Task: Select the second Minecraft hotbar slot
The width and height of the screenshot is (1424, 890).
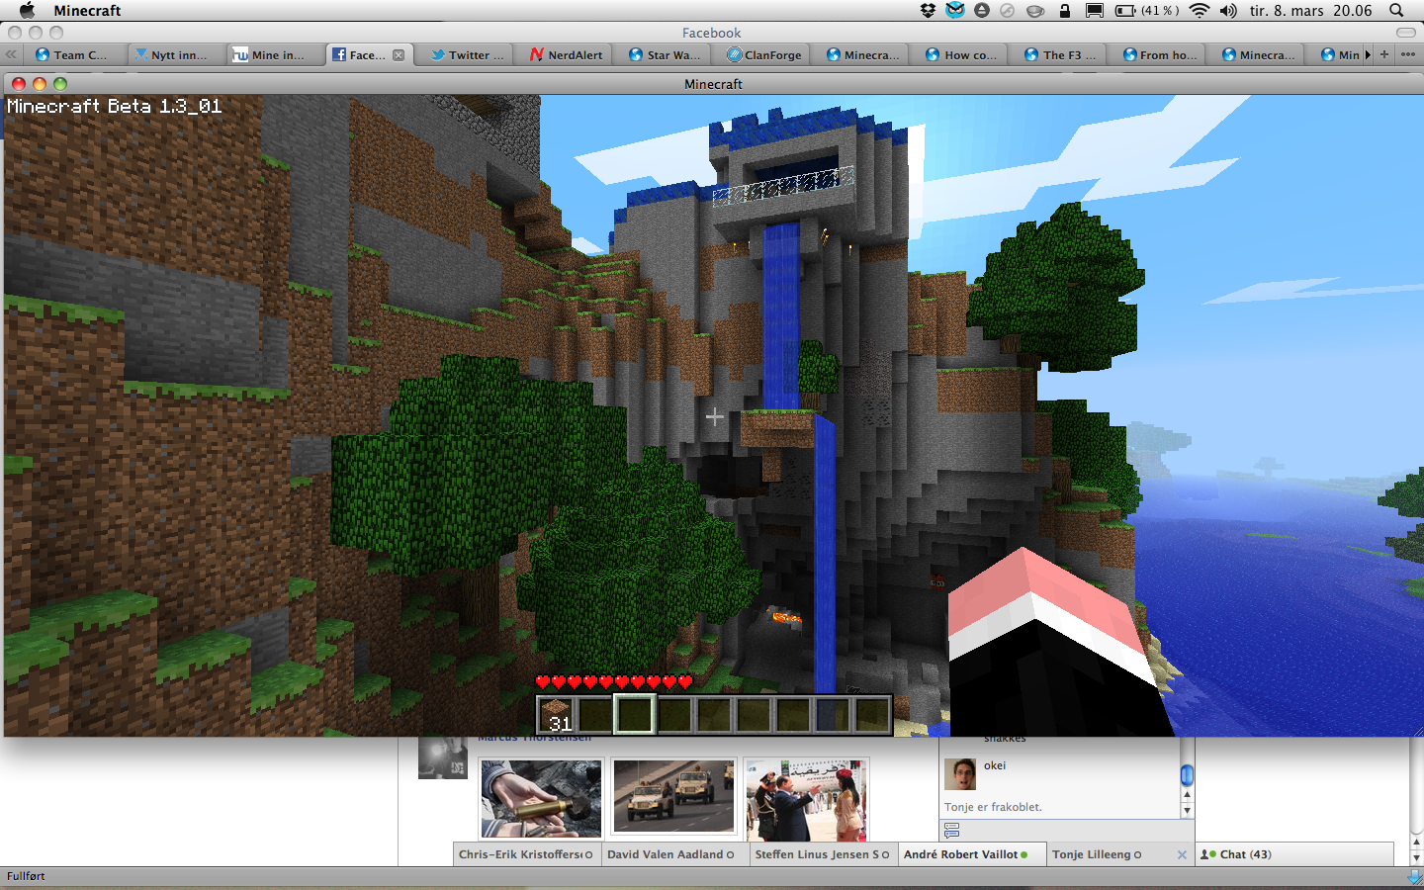Action: pyautogui.click(x=595, y=714)
